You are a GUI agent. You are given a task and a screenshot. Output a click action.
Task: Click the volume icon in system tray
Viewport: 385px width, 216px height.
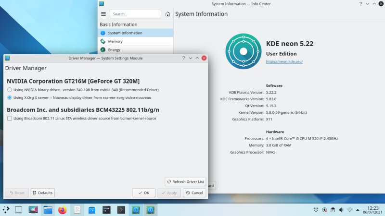341,210
